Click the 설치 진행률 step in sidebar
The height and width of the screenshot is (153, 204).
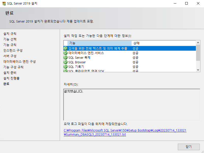point(11,78)
